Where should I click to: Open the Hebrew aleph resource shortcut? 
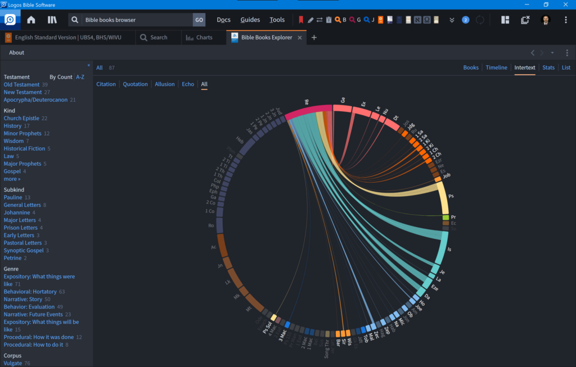click(418, 20)
